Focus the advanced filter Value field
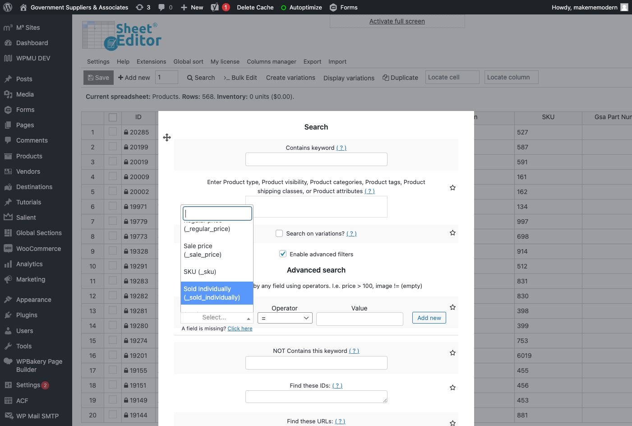 [360, 319]
